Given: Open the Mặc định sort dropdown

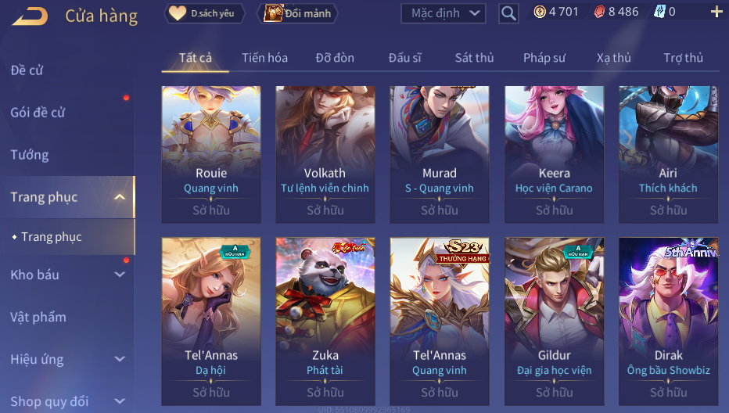Looking at the screenshot, I should pos(443,13).
